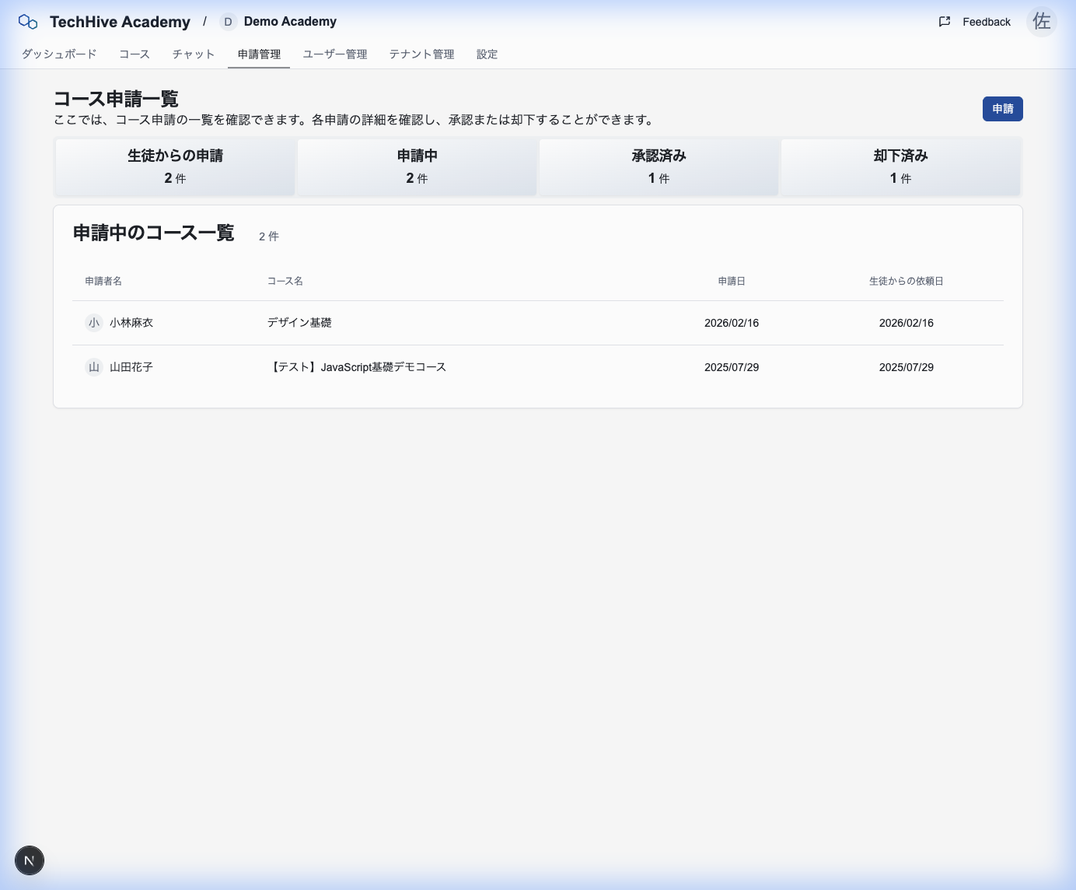Screen dimensions: 1076x890
Task: Click the Demo Academy tenant name
Action: 290,22
